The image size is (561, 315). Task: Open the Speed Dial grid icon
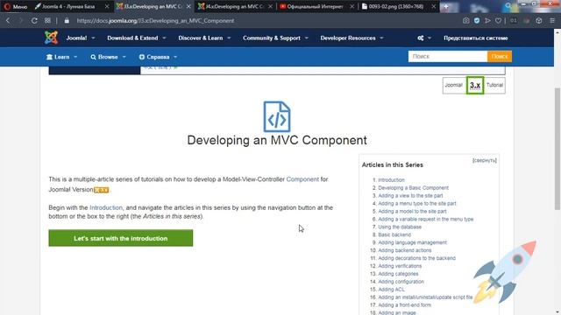47,21
